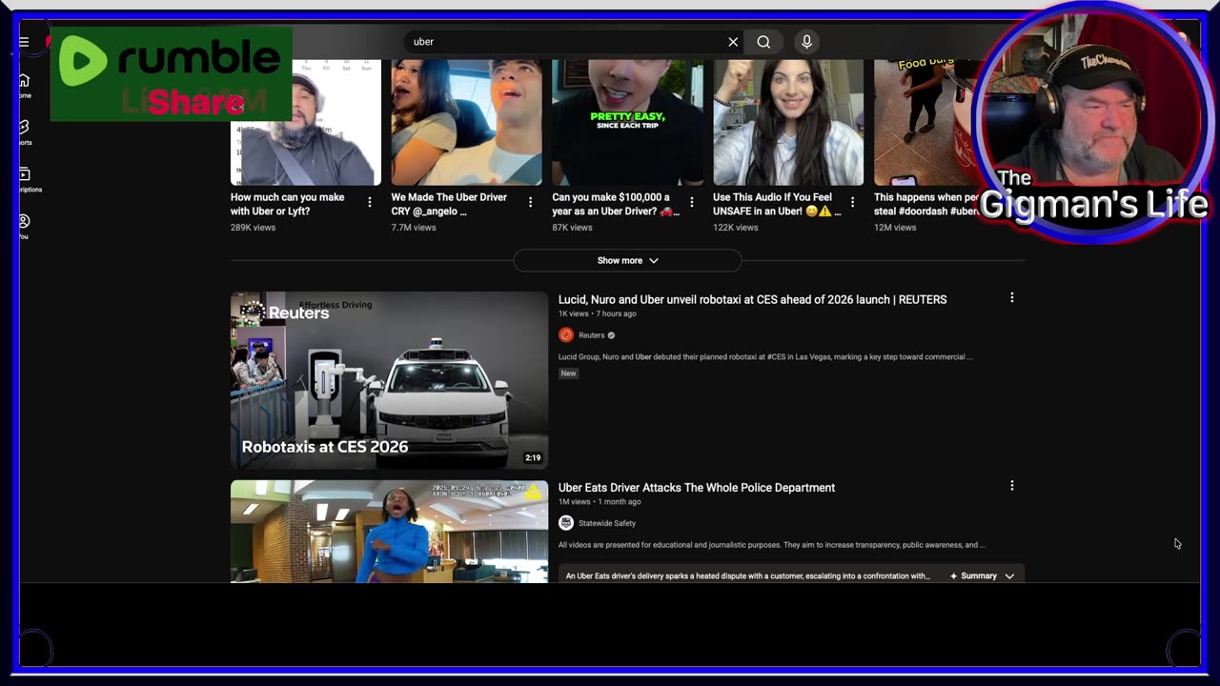1220x686 pixels.
Task: Expand the Summary for the Uber Eats video
Action: (982, 575)
